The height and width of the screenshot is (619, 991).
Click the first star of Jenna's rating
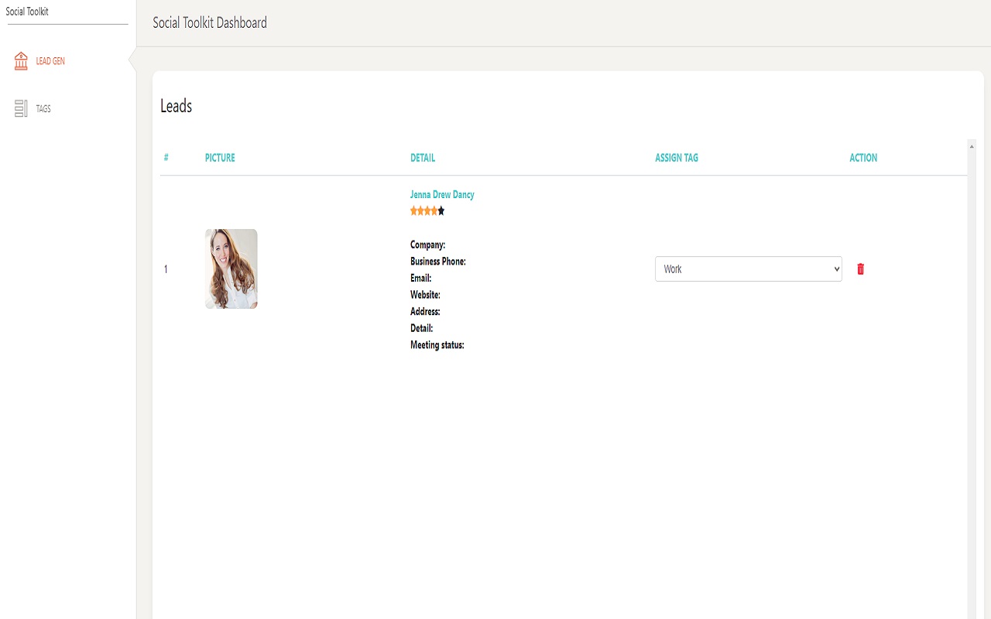point(413,210)
